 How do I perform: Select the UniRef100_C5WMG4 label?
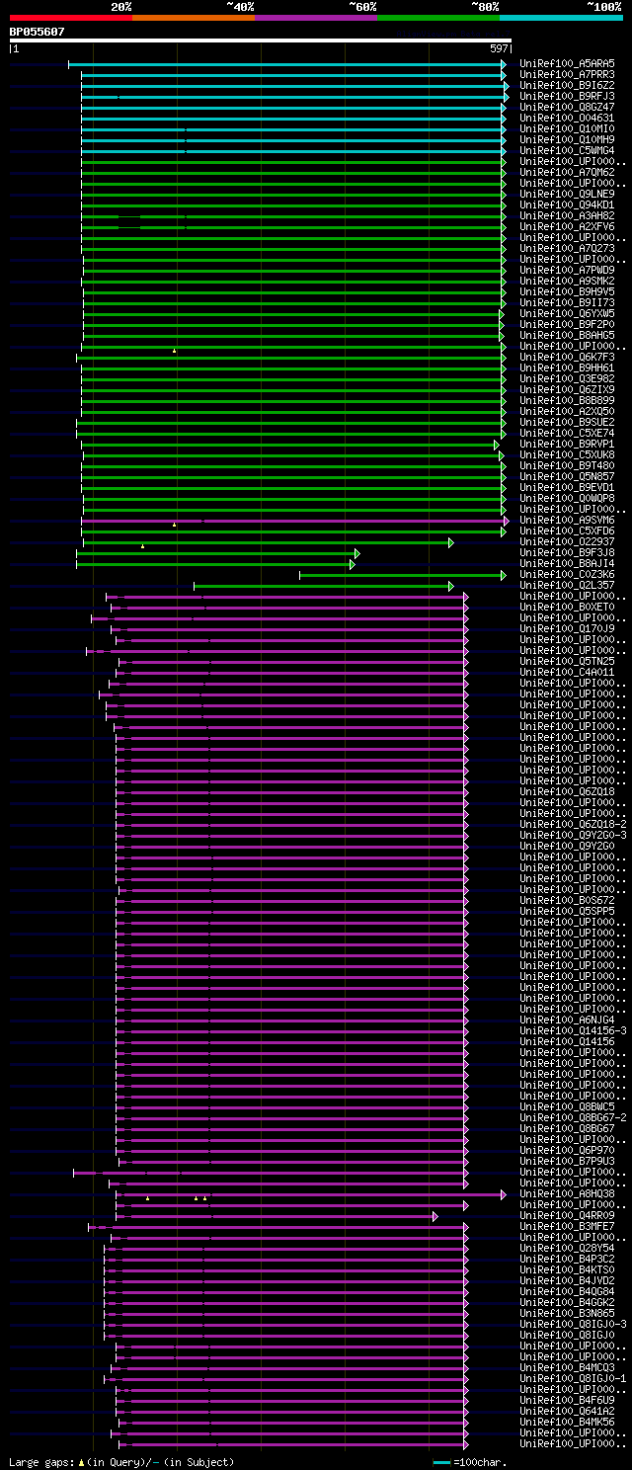567,150
